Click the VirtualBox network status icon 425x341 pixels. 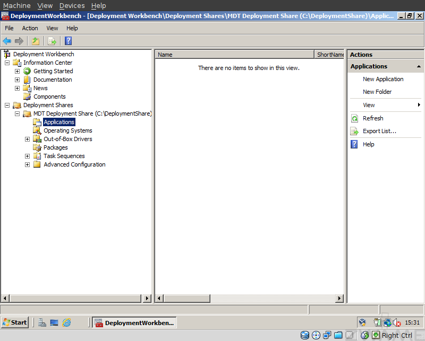(x=327, y=335)
